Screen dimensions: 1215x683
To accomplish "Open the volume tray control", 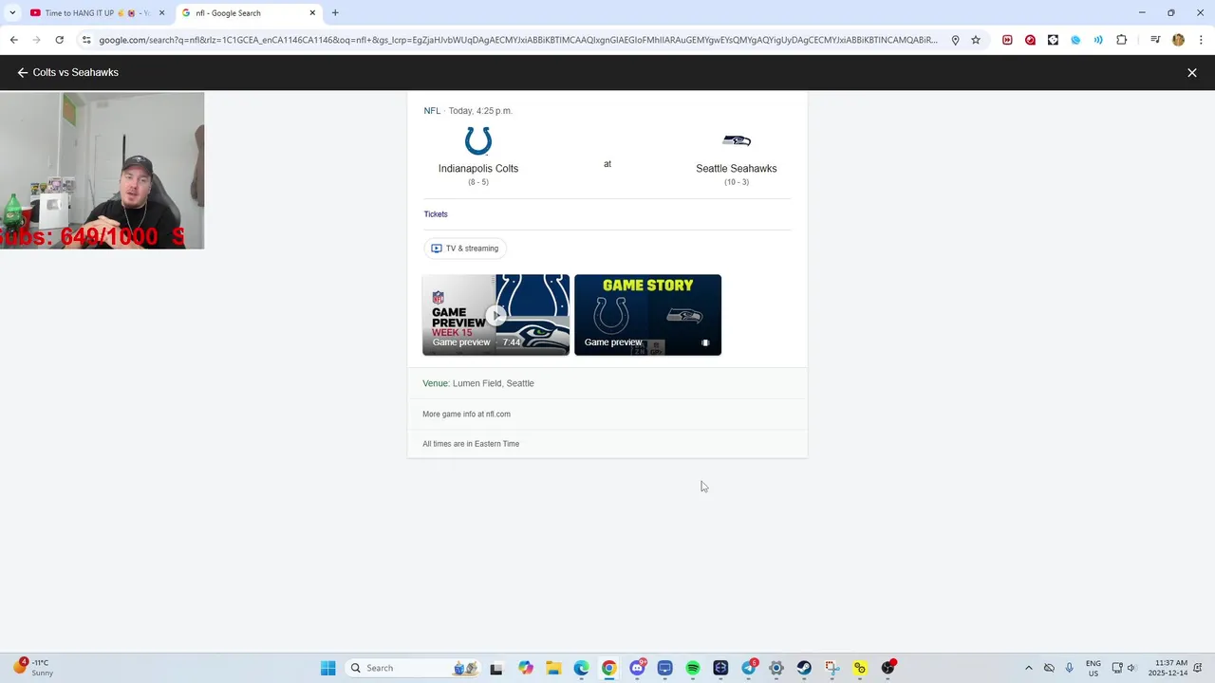I will (x=1131, y=668).
